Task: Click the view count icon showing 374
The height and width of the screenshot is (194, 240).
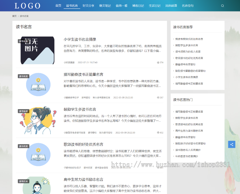Action: (158, 62)
